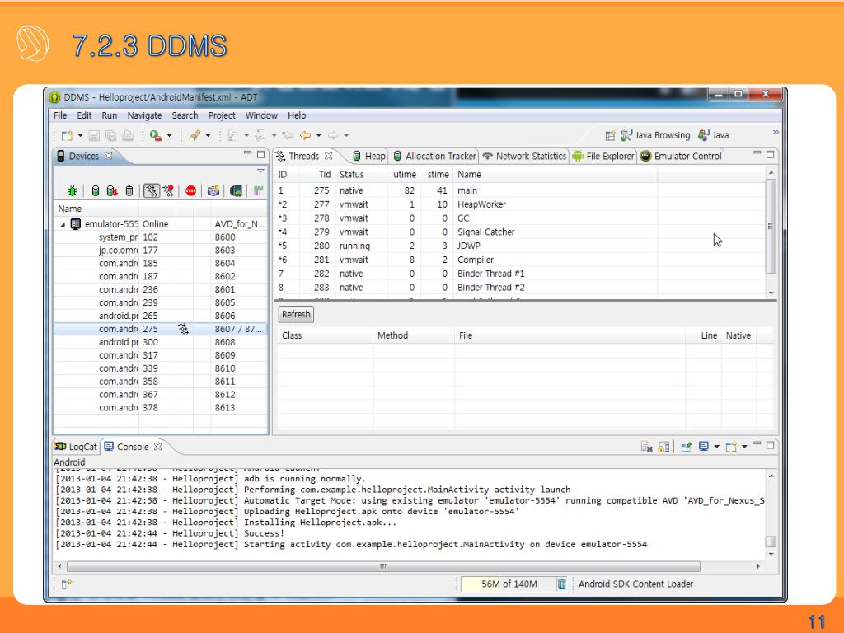This screenshot has width=844, height=633.
Task: Open the File menu
Action: click(60, 115)
